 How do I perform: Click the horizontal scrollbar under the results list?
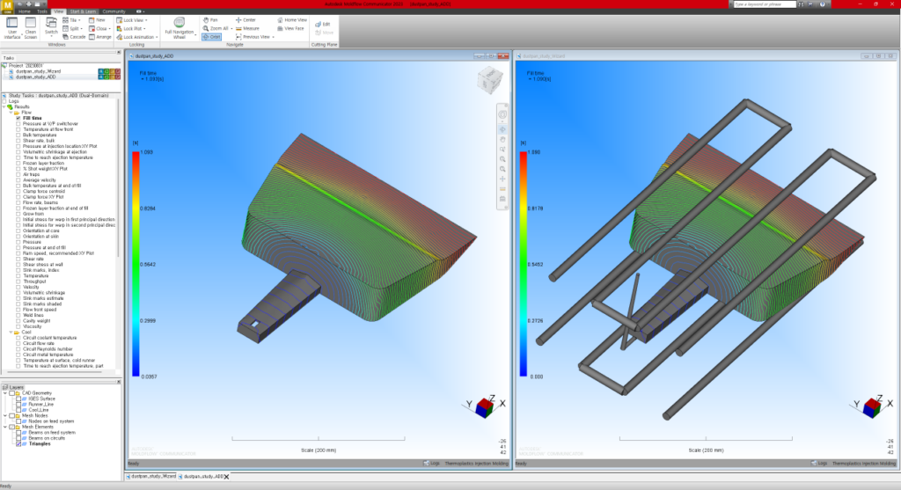55,372
